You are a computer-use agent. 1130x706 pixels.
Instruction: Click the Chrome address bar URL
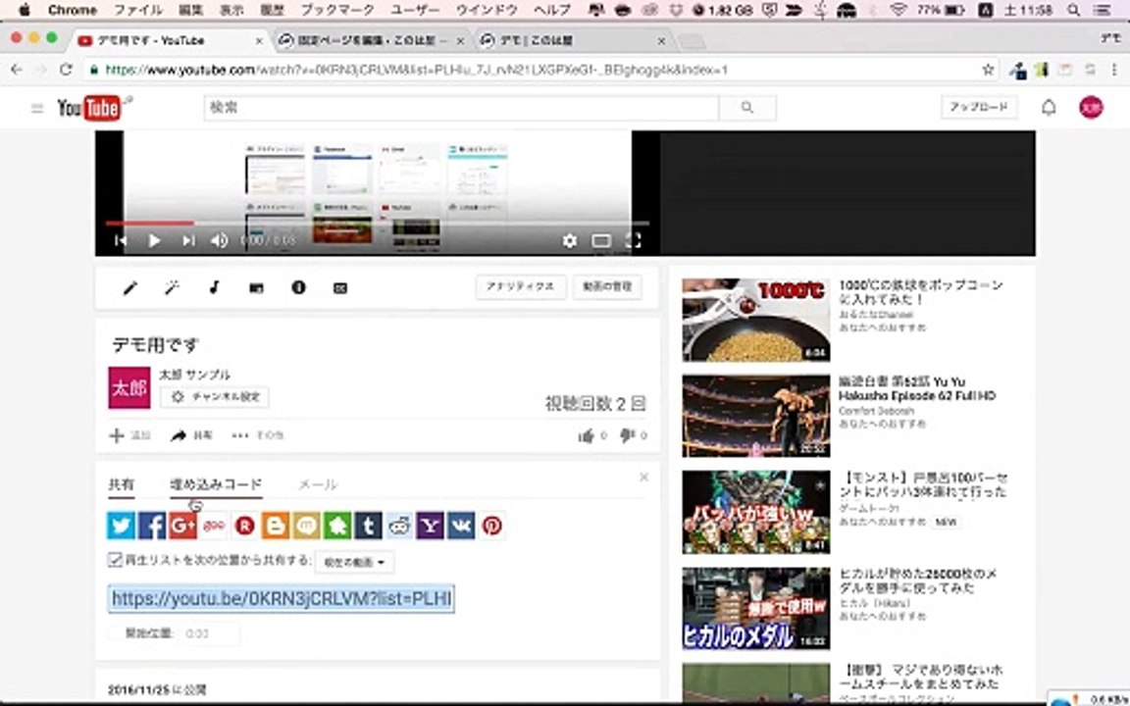[x=417, y=70]
